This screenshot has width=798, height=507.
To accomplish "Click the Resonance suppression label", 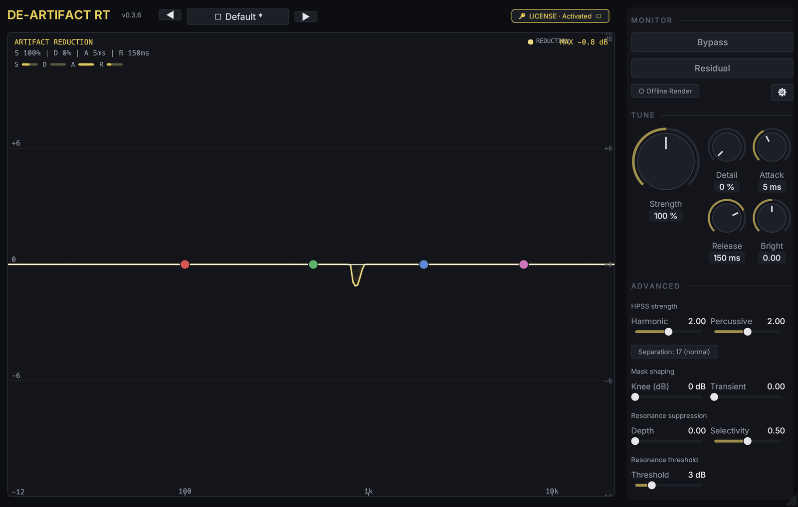I will 669,416.
